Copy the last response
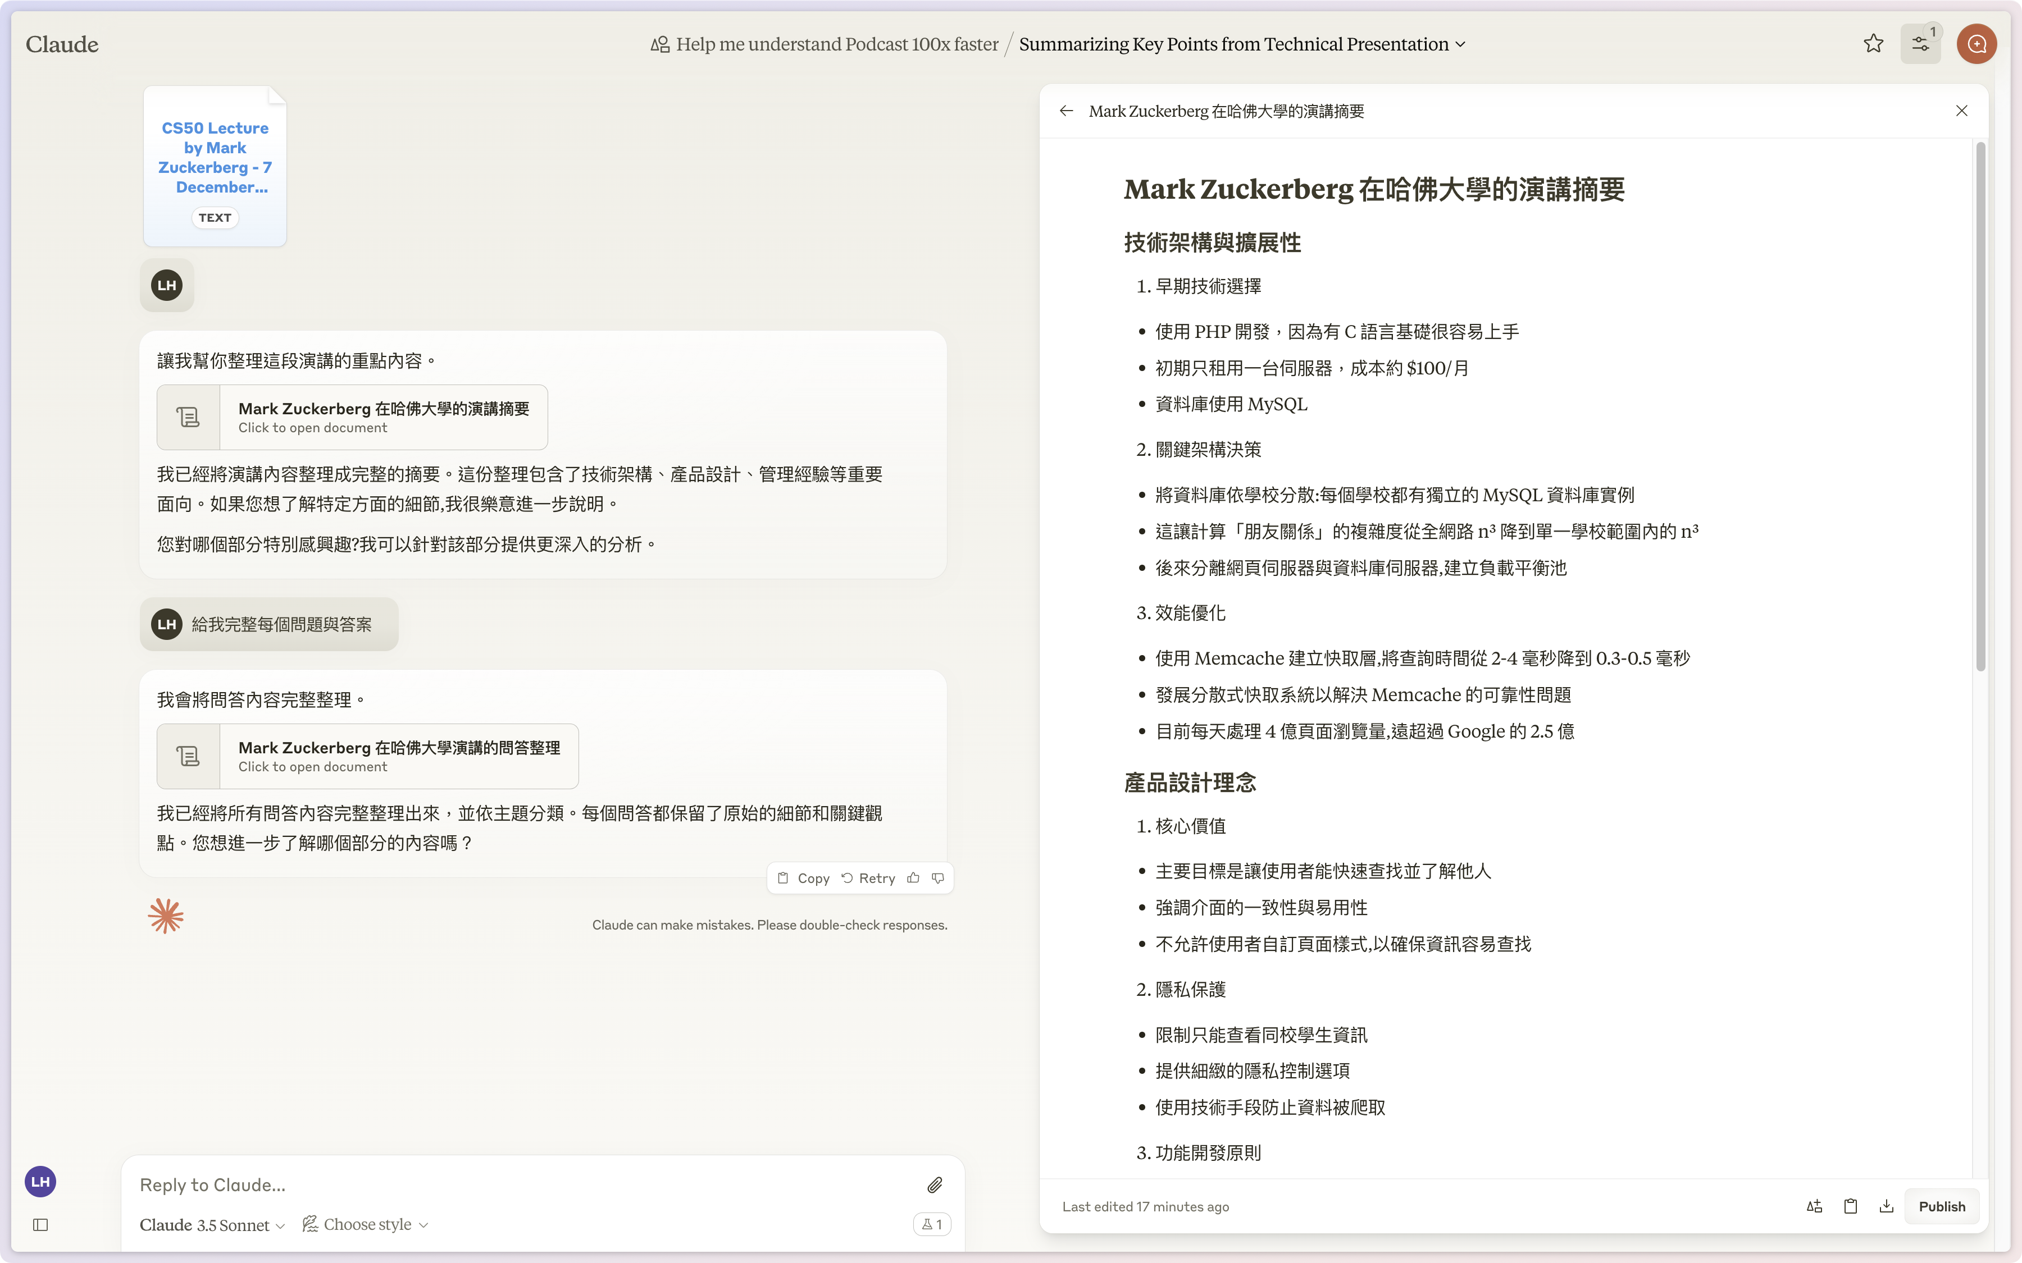2022x1263 pixels. pos(803,878)
